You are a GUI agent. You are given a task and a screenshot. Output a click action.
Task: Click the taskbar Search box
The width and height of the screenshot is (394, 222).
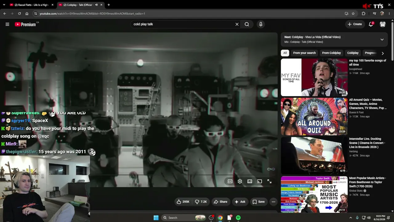click(184, 218)
